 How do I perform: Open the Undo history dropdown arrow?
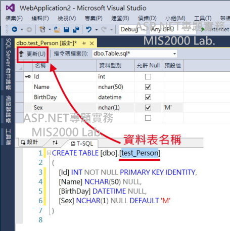point(97,30)
